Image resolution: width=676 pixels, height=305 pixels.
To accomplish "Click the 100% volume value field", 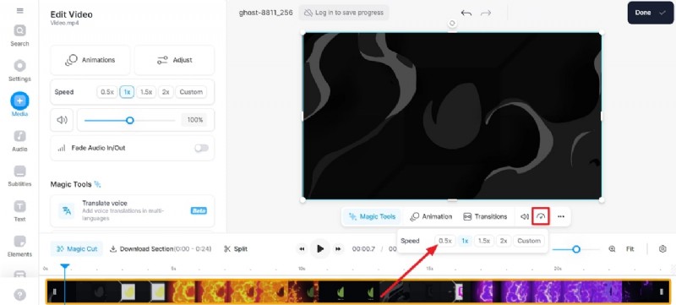I will click(x=195, y=120).
